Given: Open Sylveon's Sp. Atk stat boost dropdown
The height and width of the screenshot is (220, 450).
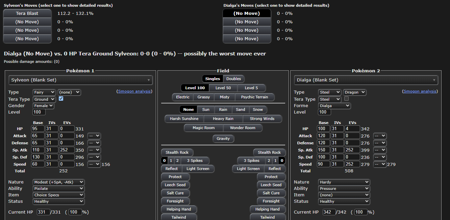Looking at the screenshot, I should tap(94, 150).
